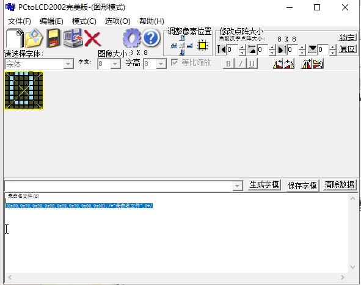Viewport: 361px width, 285px height.
Task: Decrease the bottom margin spinner value
Action: 333,52
